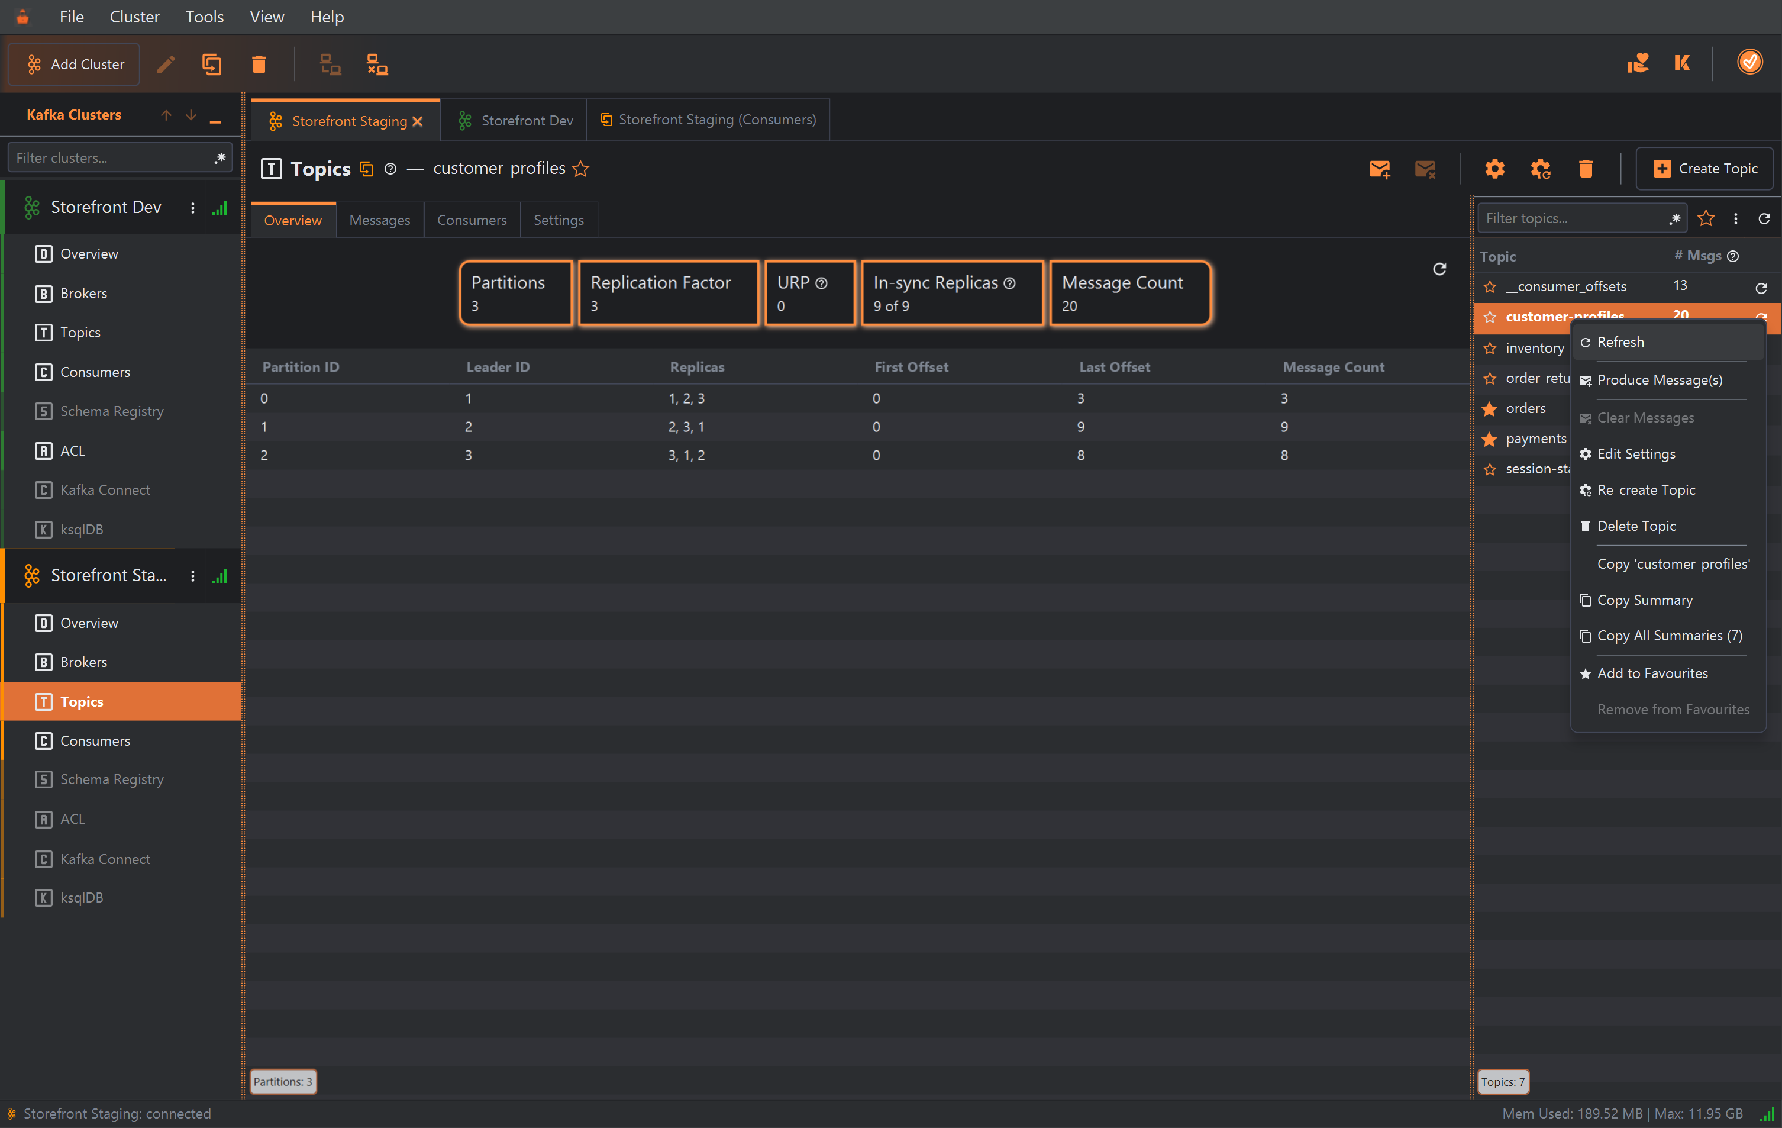The height and width of the screenshot is (1128, 1782).
Task: Click the produce message envelope icon in Topics header
Action: tap(1380, 169)
